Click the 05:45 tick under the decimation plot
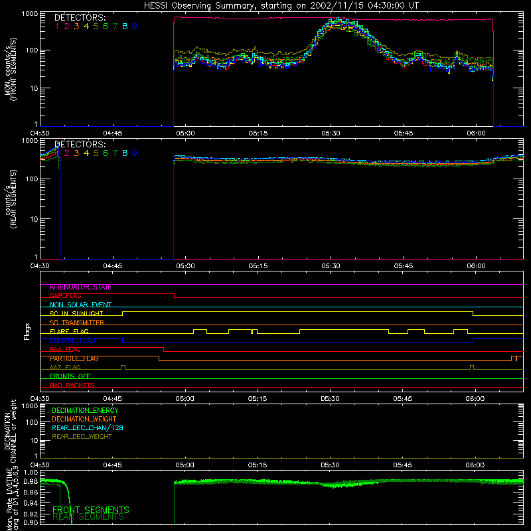This screenshot has width=531, height=531. (x=402, y=465)
